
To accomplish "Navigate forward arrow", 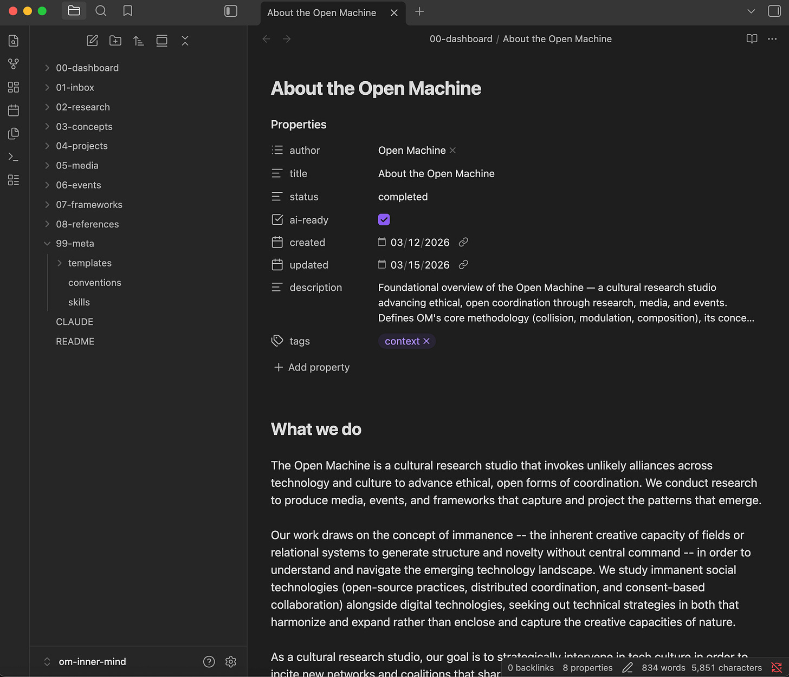I will (x=287, y=39).
